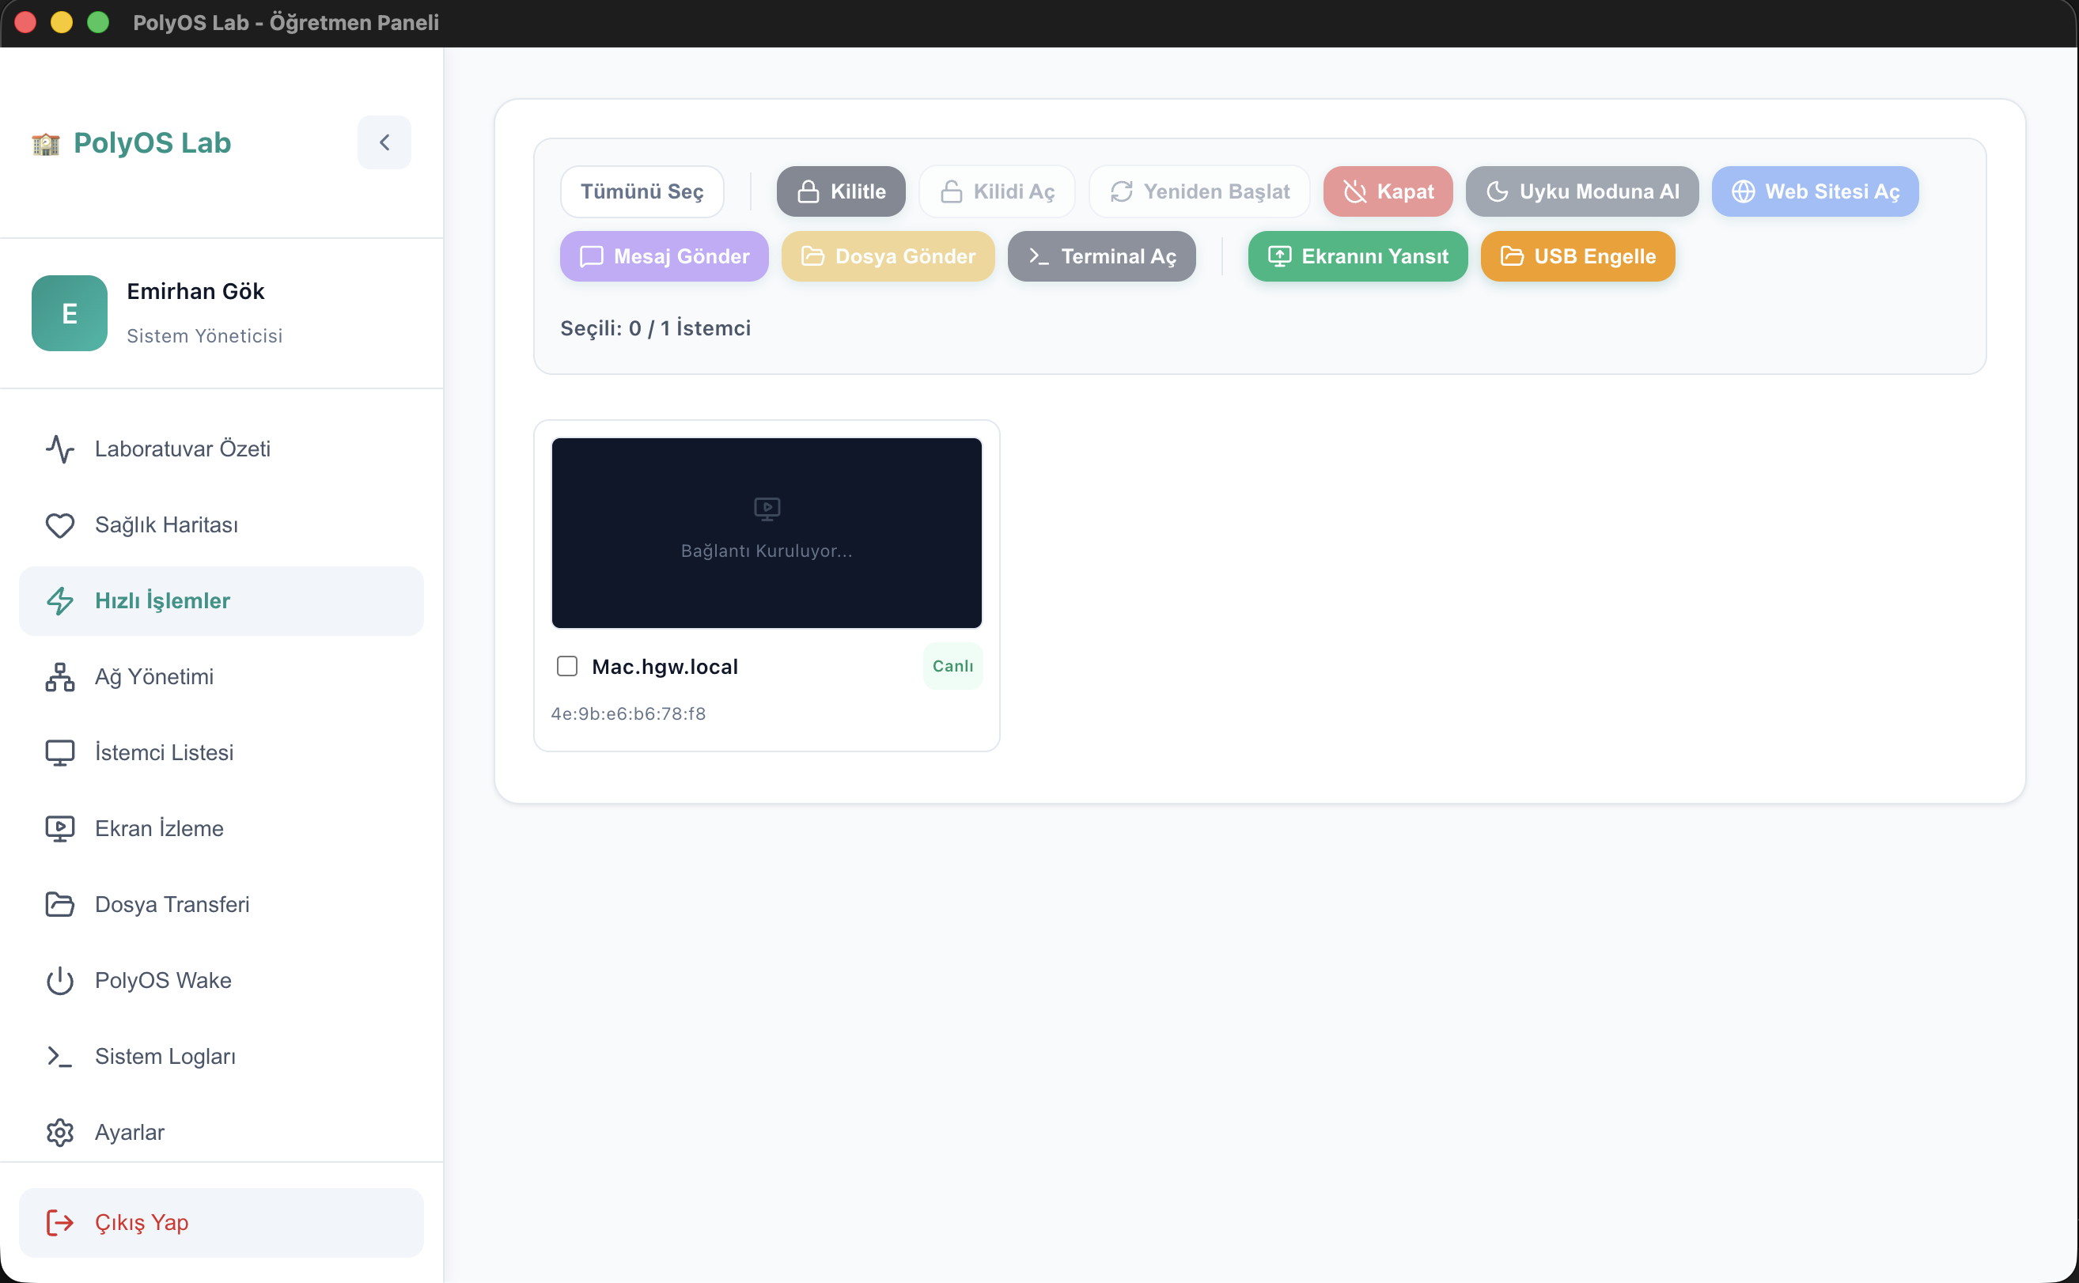The height and width of the screenshot is (1283, 2079).
Task: Click the Kapat power-off button
Action: pos(1388,191)
